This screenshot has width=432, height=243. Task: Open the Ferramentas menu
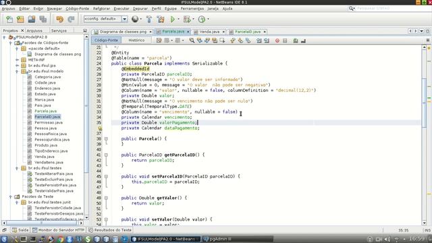coord(192,9)
